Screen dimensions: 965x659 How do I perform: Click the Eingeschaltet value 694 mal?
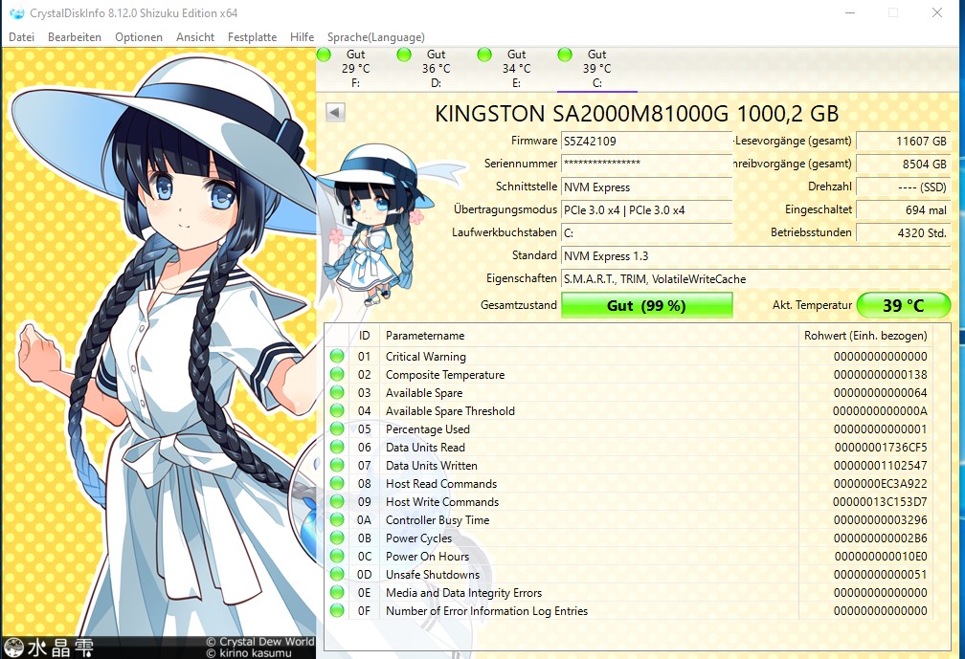click(x=904, y=209)
